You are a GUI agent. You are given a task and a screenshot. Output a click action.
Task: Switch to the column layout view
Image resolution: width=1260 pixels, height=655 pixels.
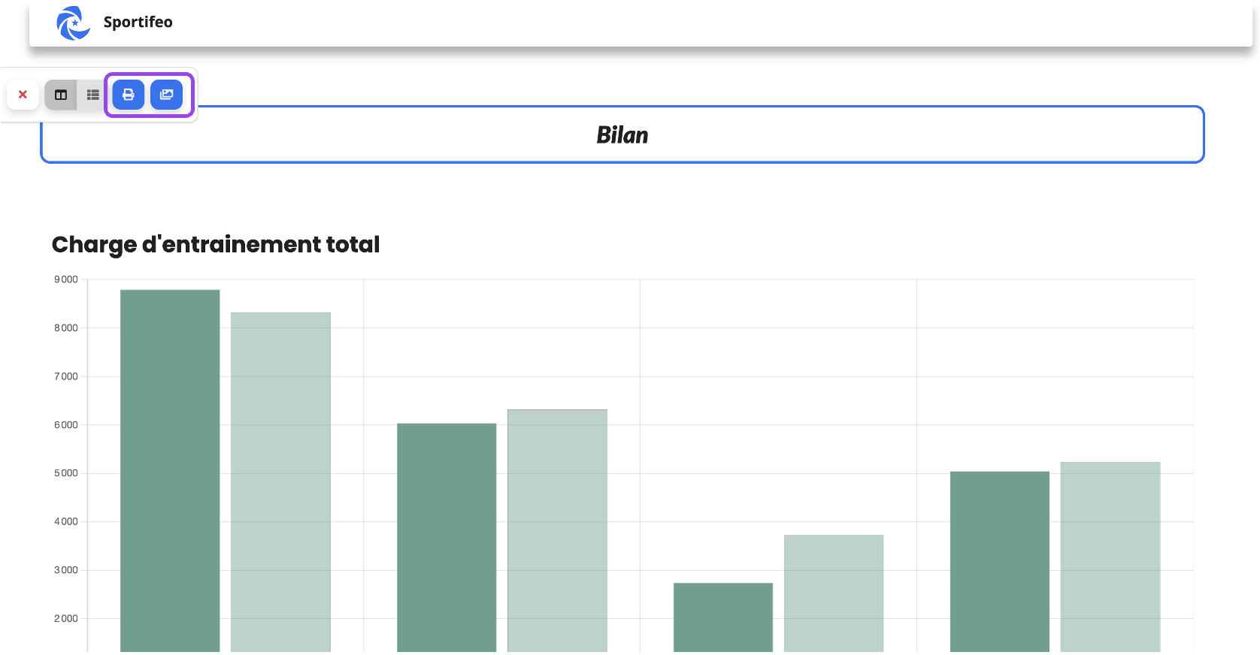click(61, 95)
